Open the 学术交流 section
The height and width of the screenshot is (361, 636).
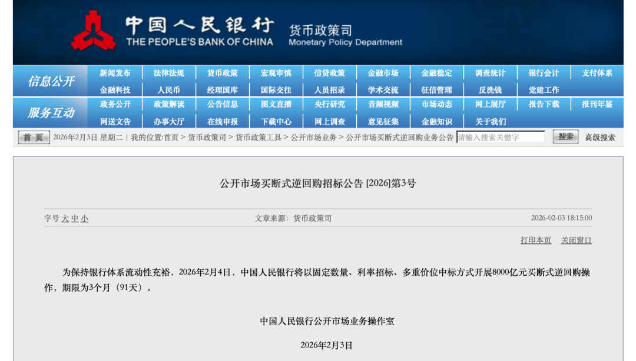(383, 90)
